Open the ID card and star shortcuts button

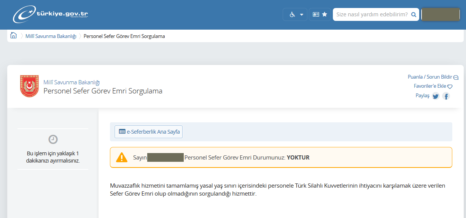pos(320,14)
